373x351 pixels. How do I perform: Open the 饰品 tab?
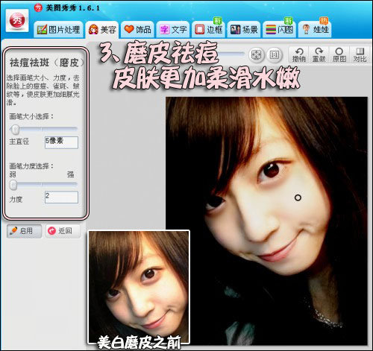pyautogui.click(x=137, y=30)
